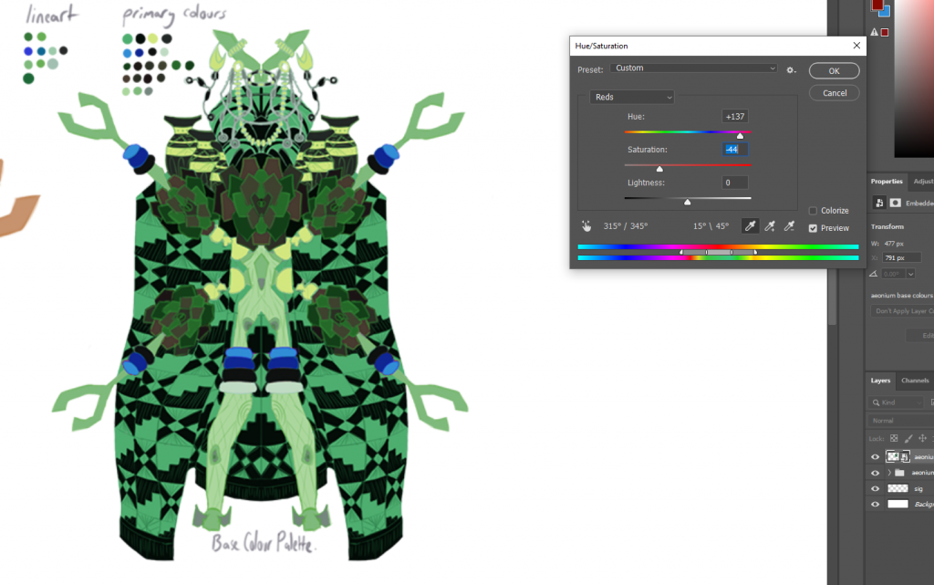Screen dimensions: 934x585
Task: Hide the top aeonium smart object layer
Action: coord(875,457)
